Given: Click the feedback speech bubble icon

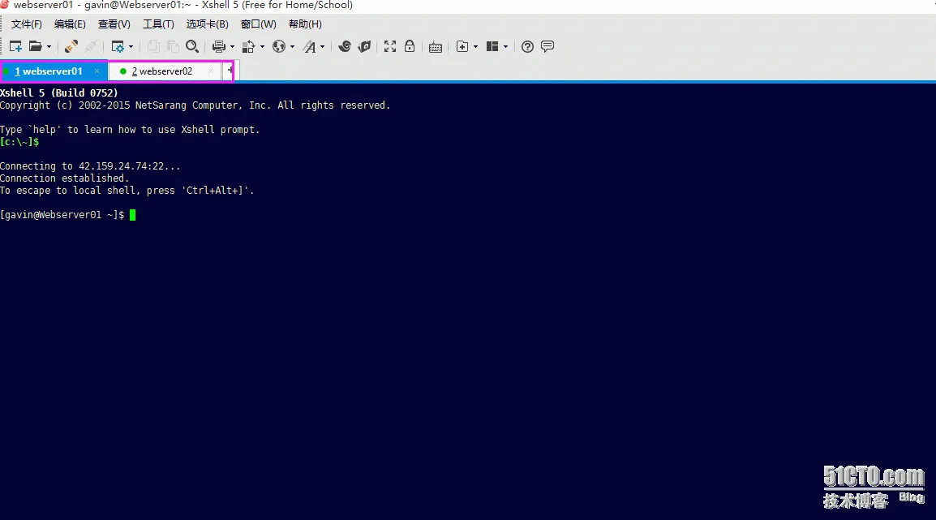Looking at the screenshot, I should (x=547, y=46).
